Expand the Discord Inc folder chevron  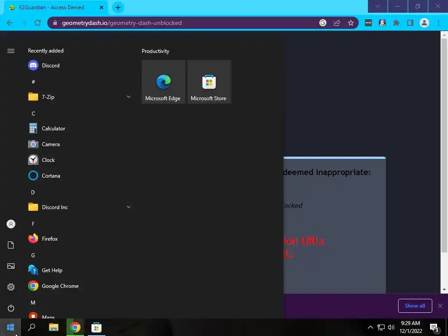click(x=129, y=207)
